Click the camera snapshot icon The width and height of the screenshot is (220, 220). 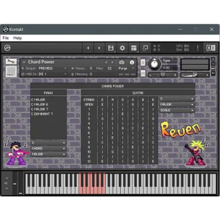point(122,62)
